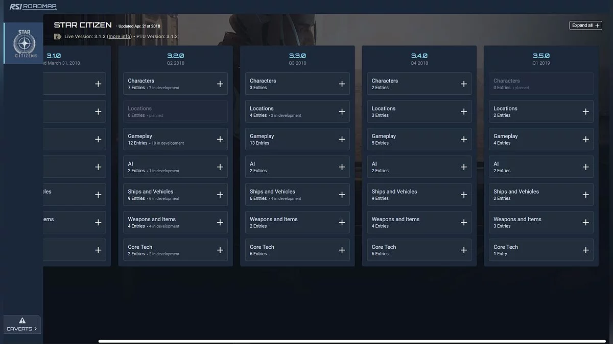Expand 3.2.0 Weapons and Items plus icon

click(220, 223)
